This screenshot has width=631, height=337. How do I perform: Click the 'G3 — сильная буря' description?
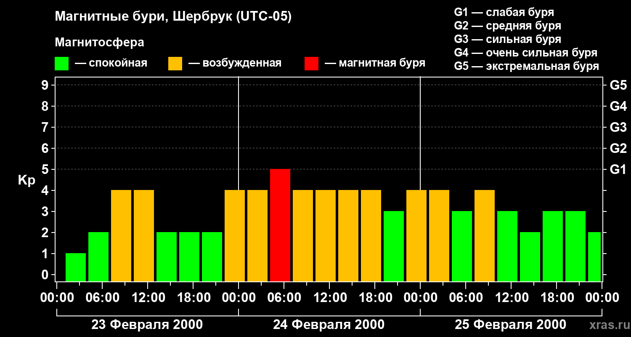pyautogui.click(x=507, y=39)
